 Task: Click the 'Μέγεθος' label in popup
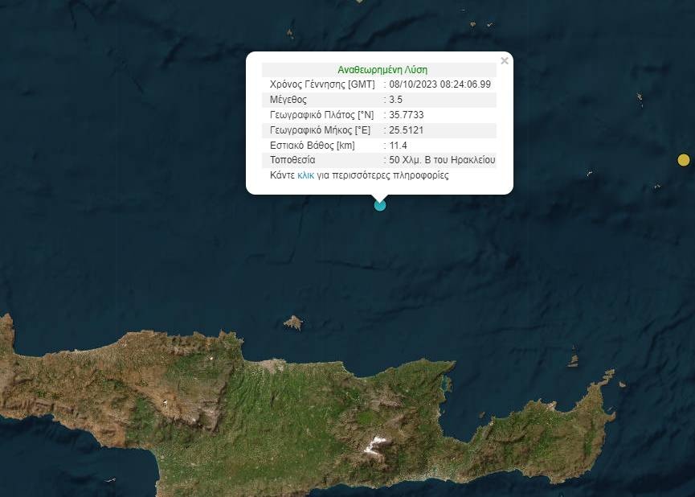tap(288, 100)
